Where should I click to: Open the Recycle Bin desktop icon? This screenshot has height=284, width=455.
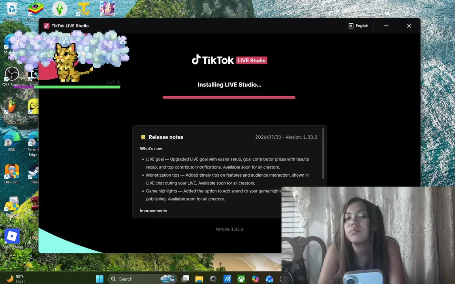[x=12, y=11]
